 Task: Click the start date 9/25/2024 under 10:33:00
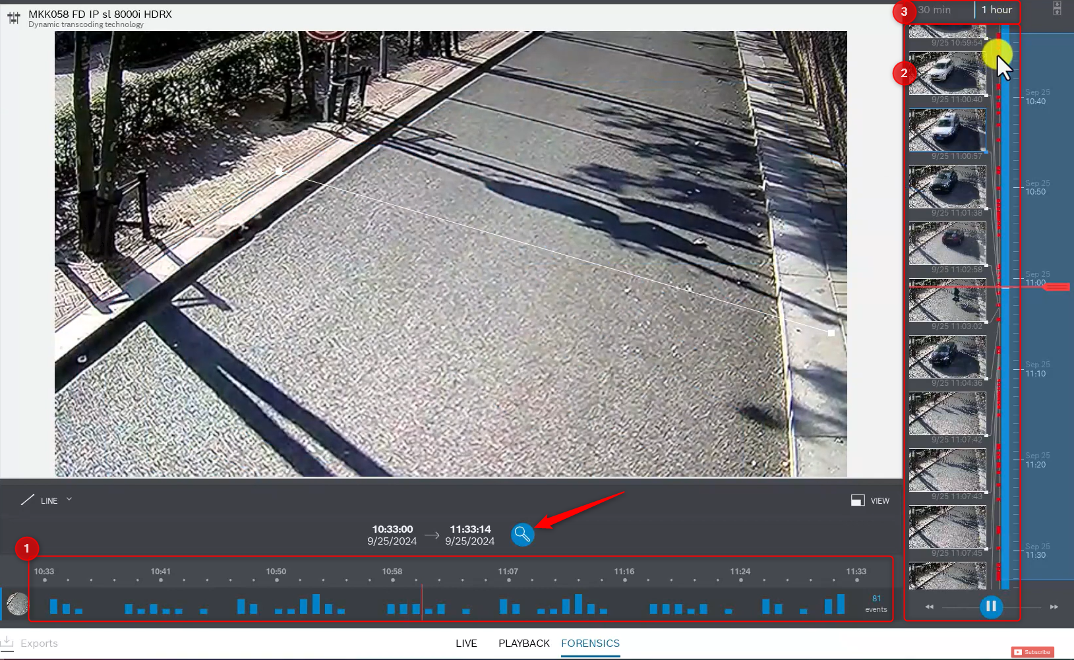pyautogui.click(x=392, y=541)
